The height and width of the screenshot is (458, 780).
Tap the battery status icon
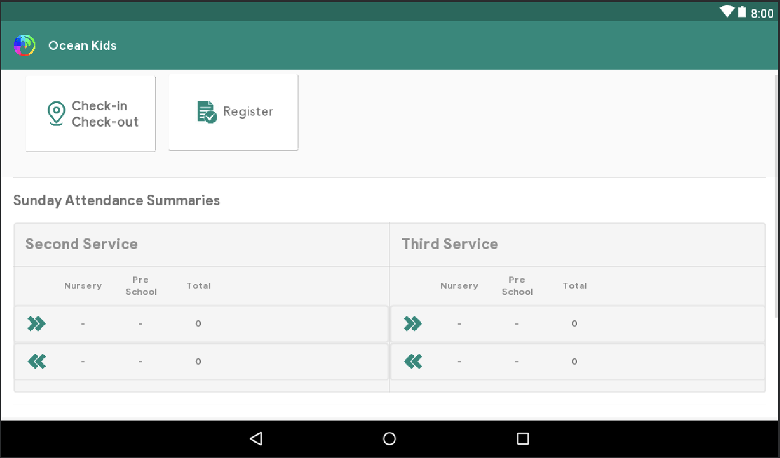point(742,12)
